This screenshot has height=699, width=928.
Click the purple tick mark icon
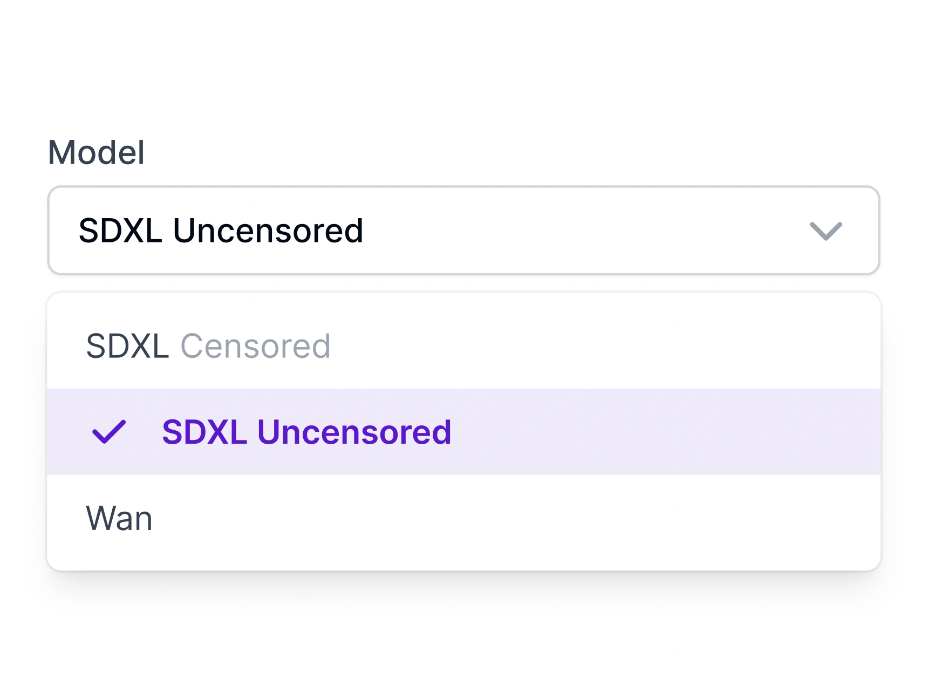click(x=109, y=432)
